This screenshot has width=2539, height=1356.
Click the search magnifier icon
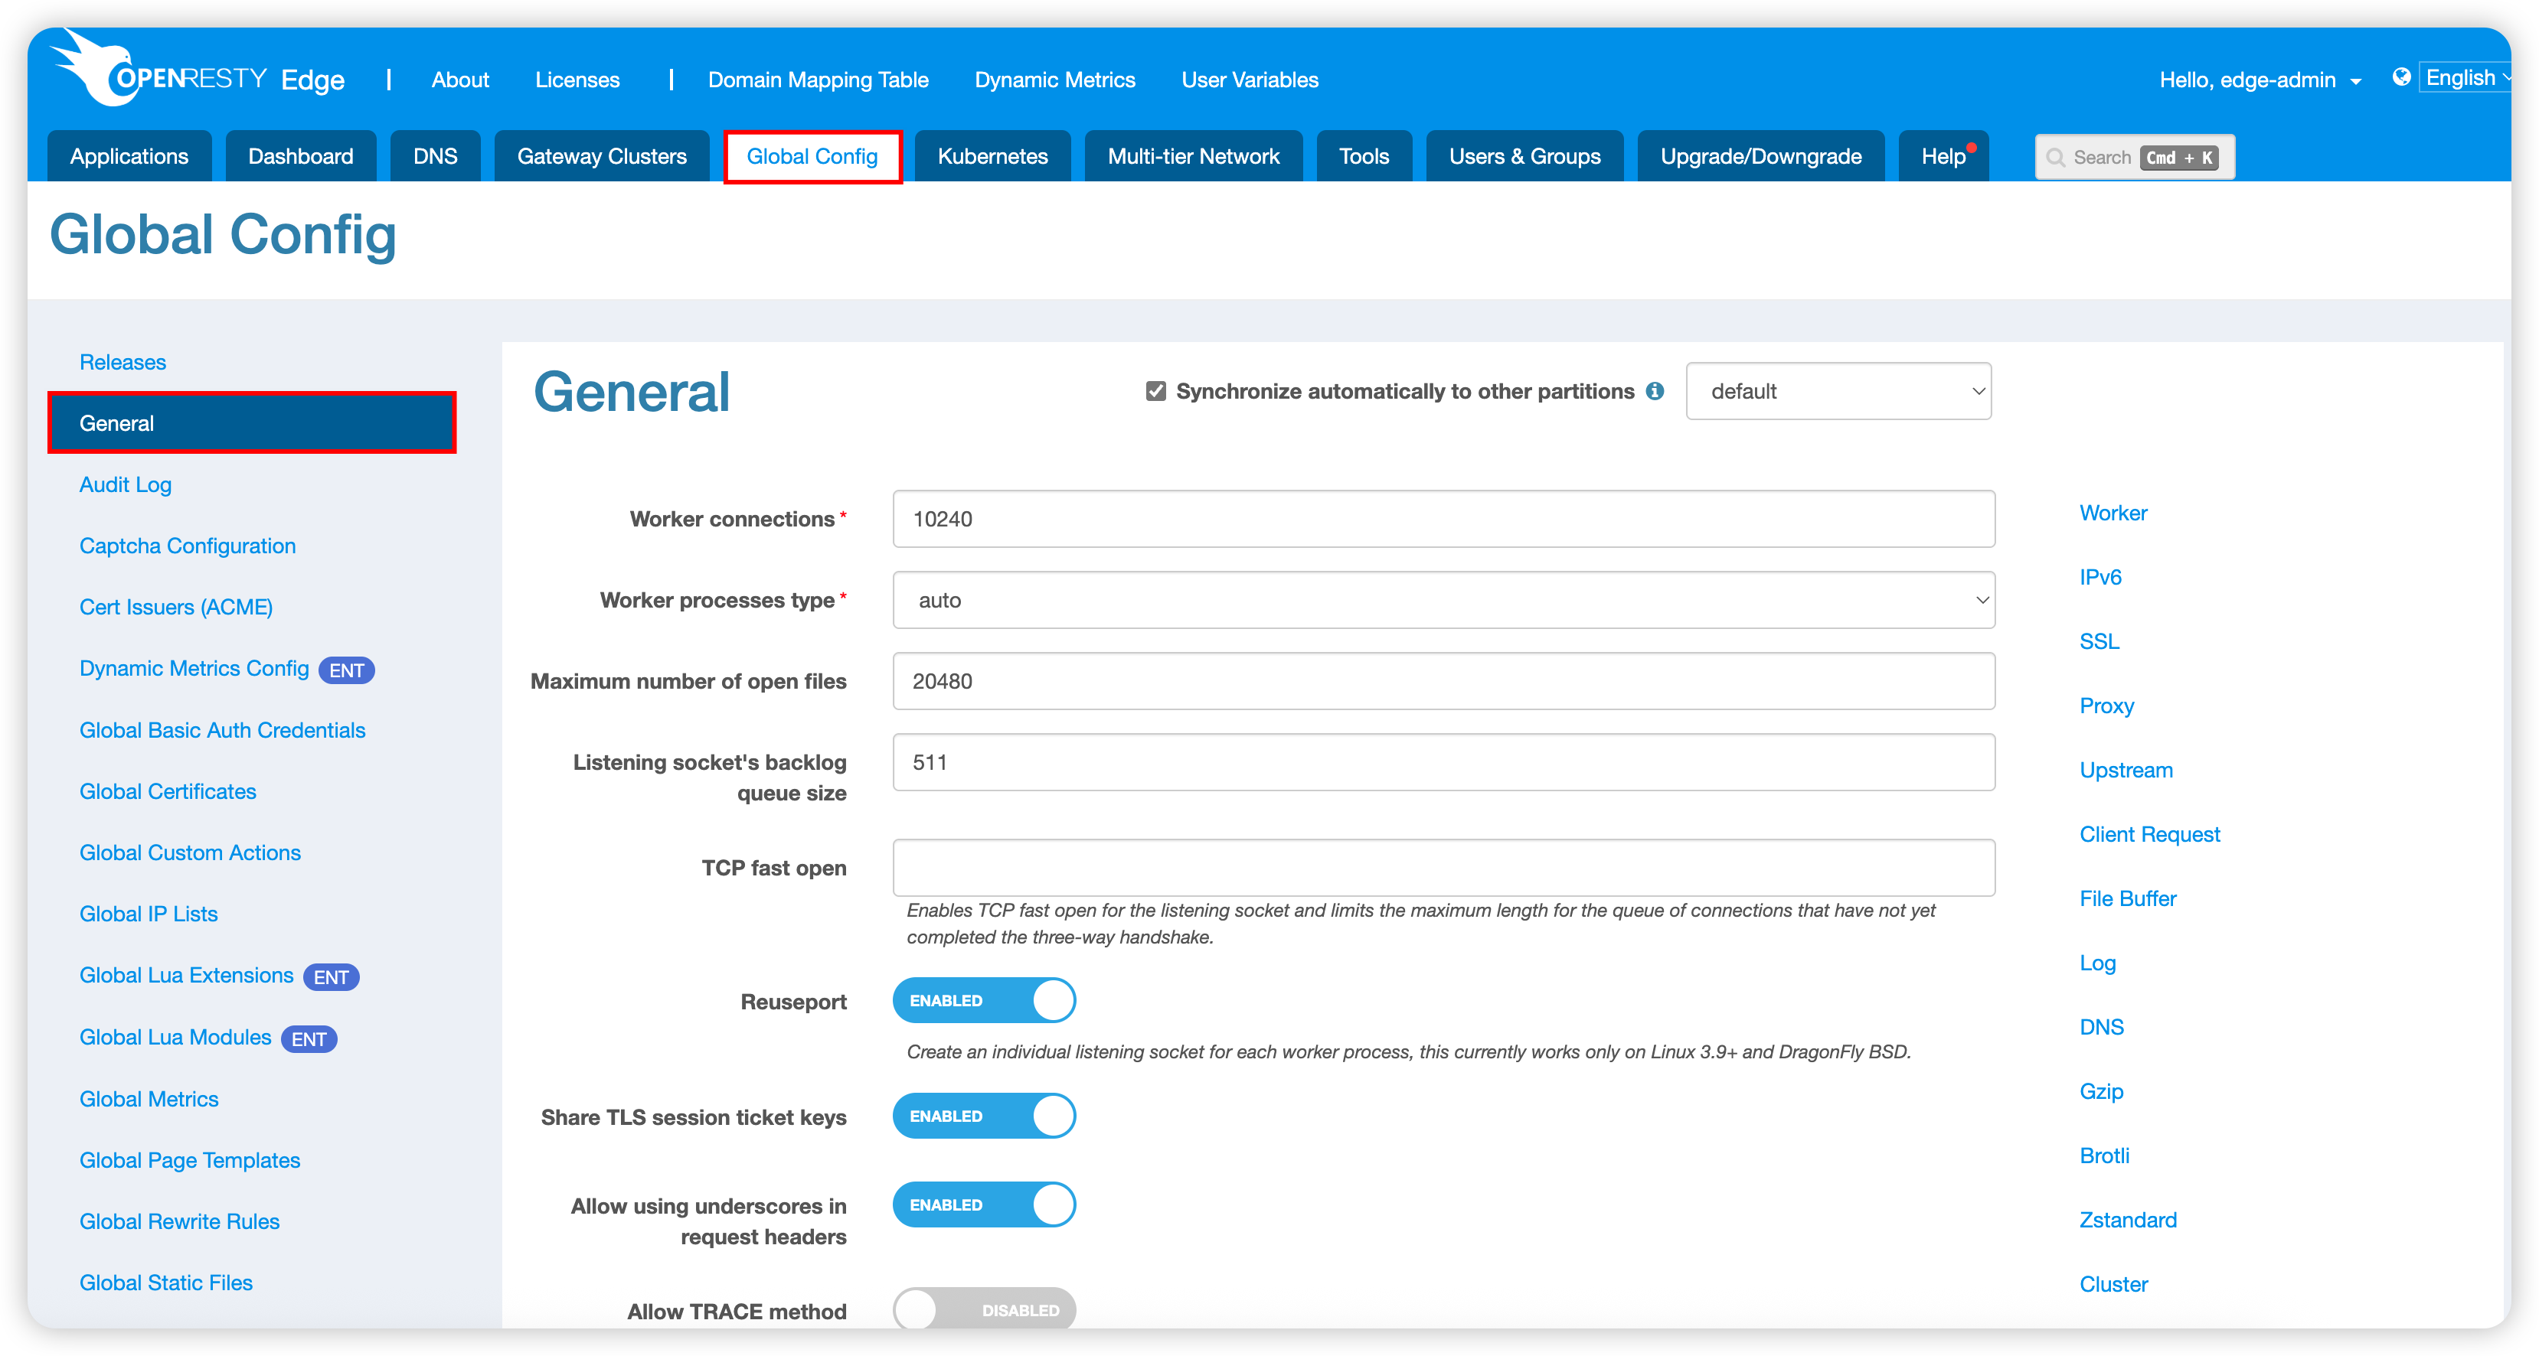coord(2055,158)
